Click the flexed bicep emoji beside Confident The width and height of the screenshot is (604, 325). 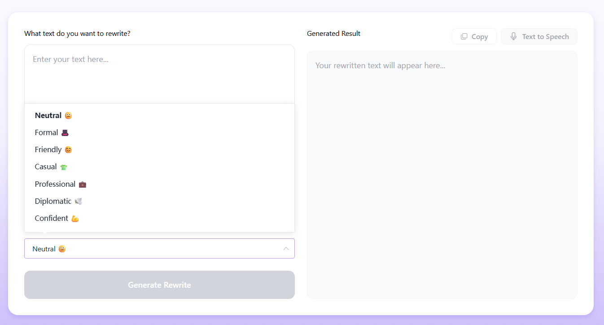click(x=75, y=219)
